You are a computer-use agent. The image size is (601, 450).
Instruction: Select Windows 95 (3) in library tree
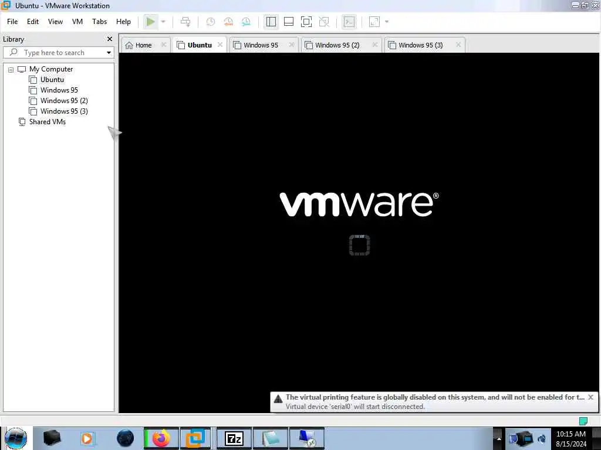click(x=64, y=111)
